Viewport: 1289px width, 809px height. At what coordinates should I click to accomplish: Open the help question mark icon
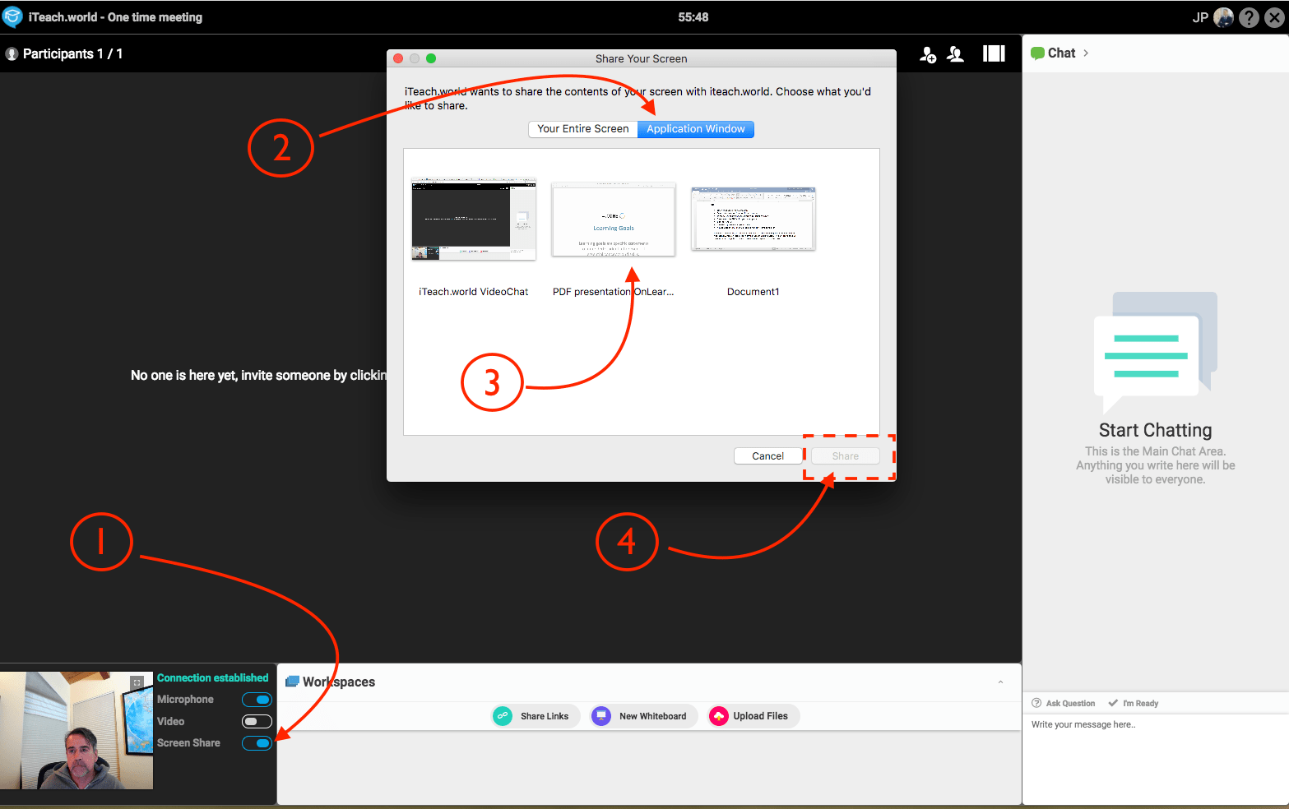(1249, 17)
